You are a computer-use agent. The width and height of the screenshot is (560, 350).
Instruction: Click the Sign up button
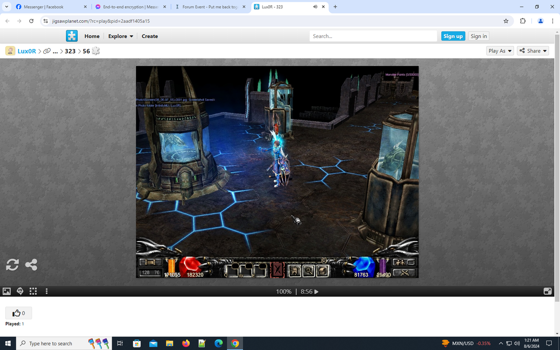[453, 36]
